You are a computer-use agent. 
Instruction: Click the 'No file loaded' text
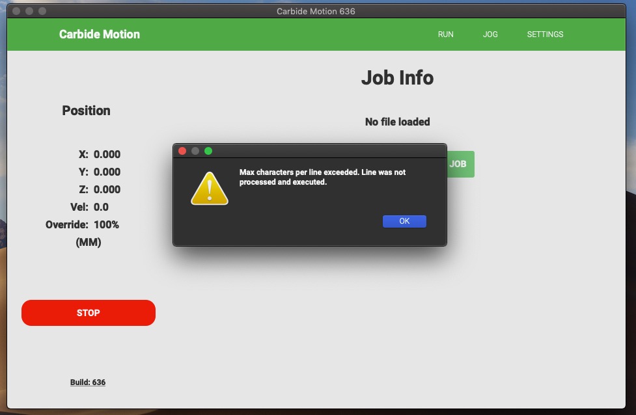click(x=398, y=122)
